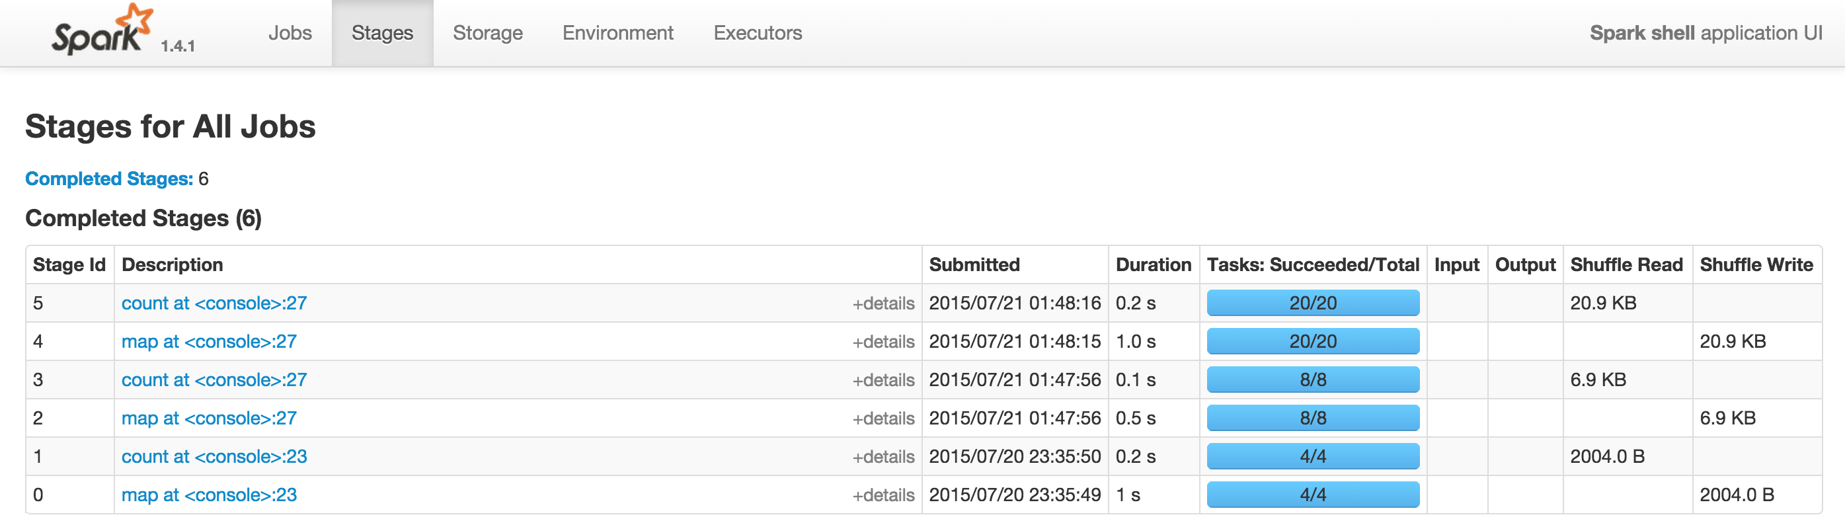Click the 4/4 progress bar of stage 0

[1313, 495]
